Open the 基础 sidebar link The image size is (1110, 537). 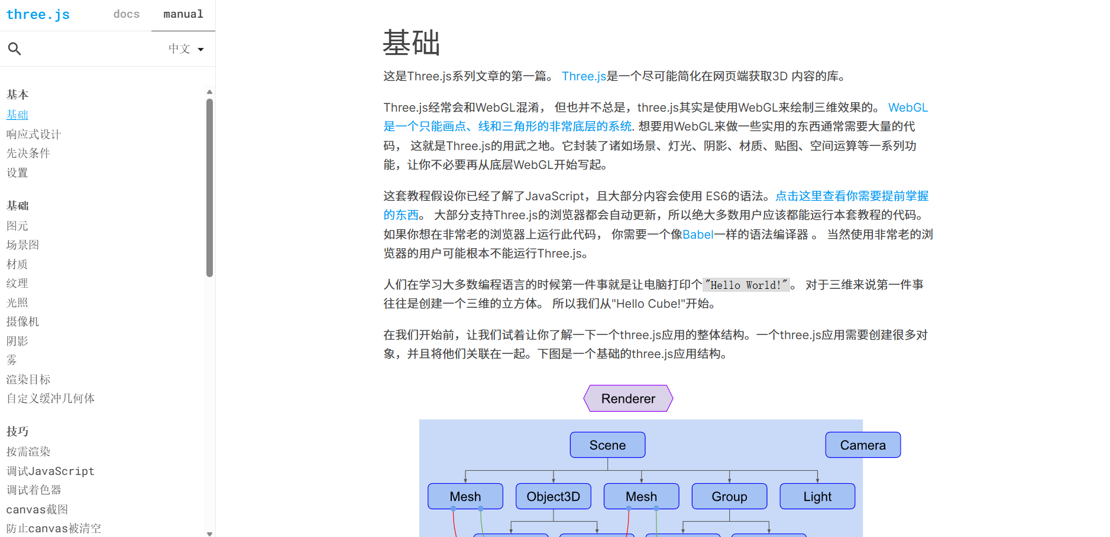coord(17,115)
